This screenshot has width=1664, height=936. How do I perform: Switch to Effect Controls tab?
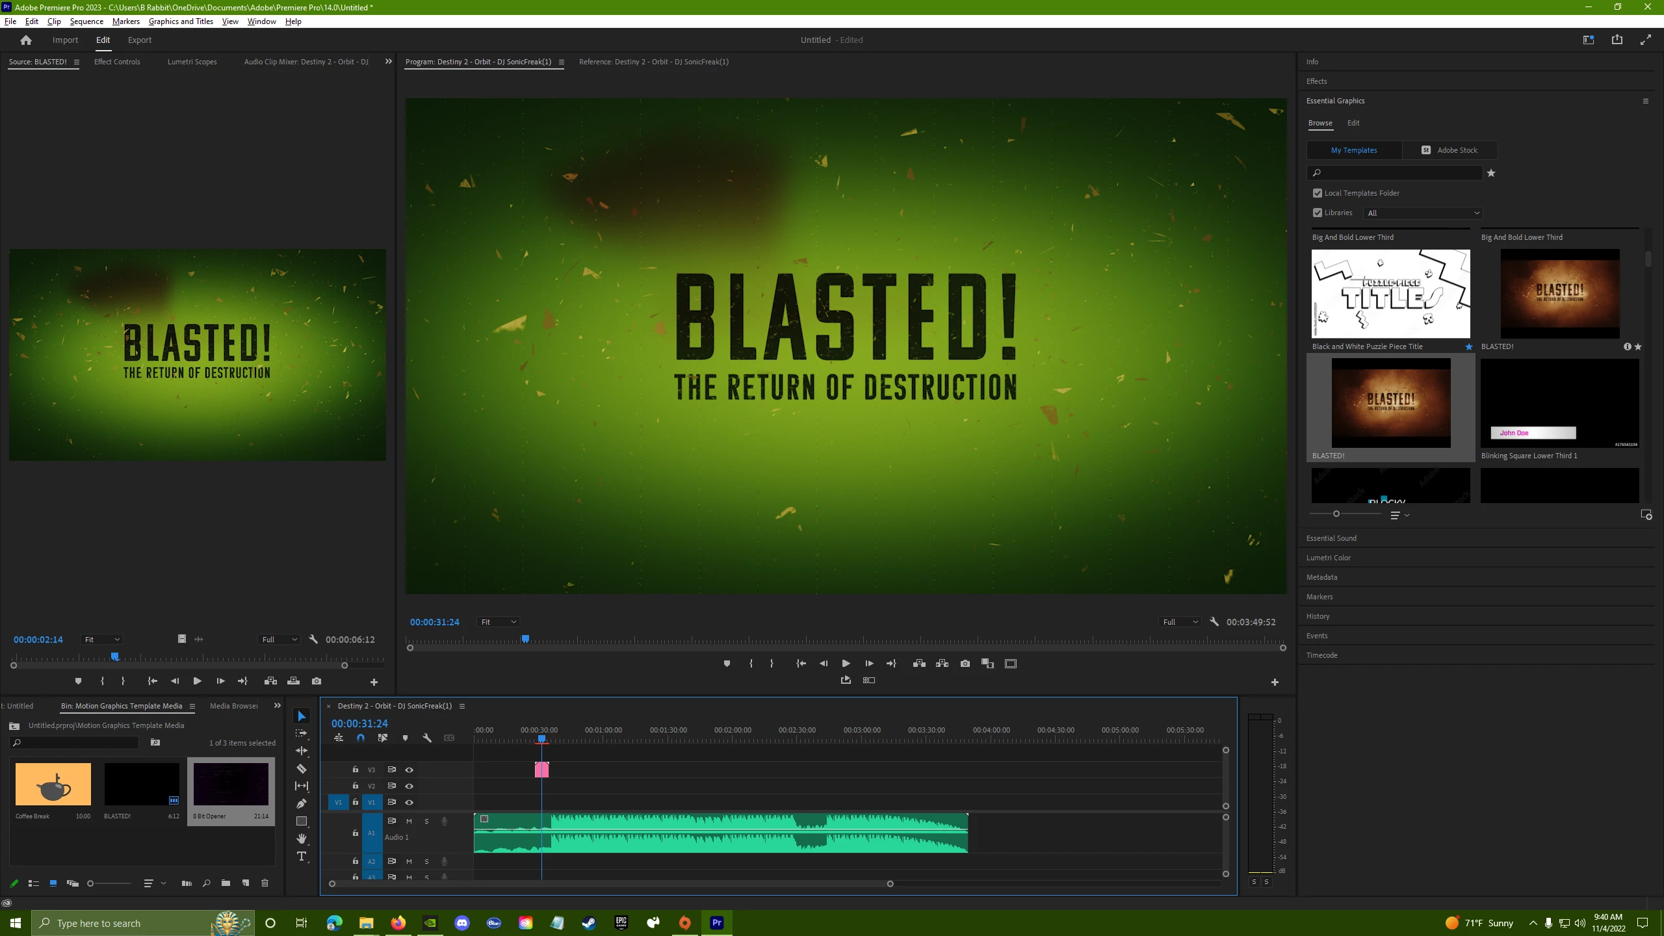[x=117, y=62]
